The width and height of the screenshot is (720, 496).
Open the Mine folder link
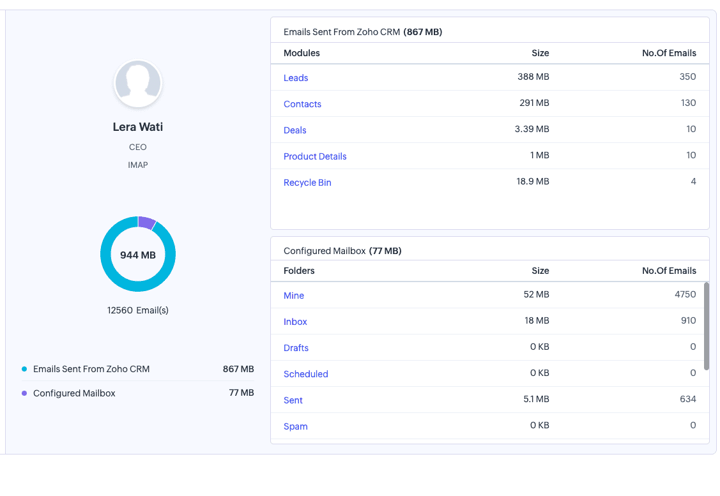294,296
